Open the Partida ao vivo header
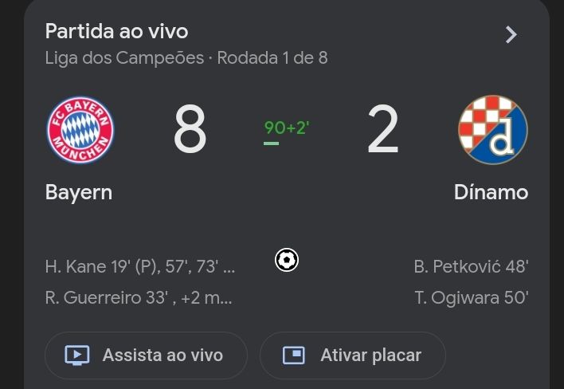564x389 pixels. 117,32
